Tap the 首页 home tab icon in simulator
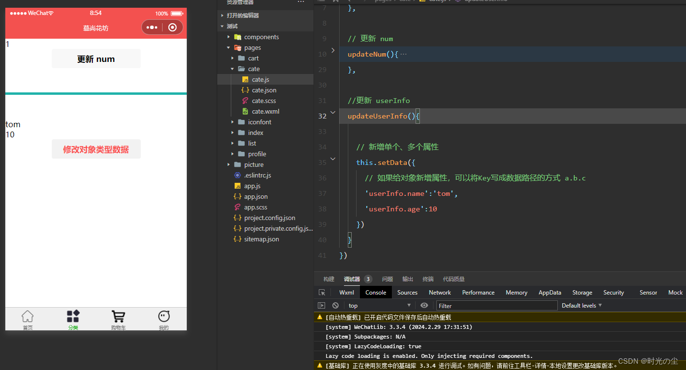686x370 pixels. [28, 317]
